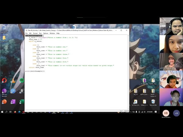
Task: Select the Other_Pyt... folder on desktop
Action: pyautogui.click(x=4, y=39)
